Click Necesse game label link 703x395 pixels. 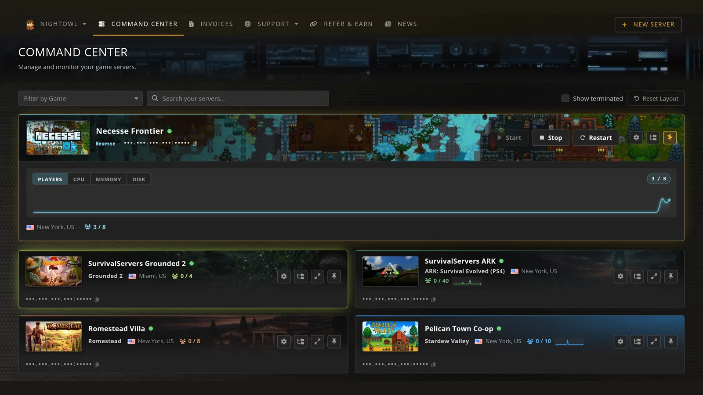point(105,144)
